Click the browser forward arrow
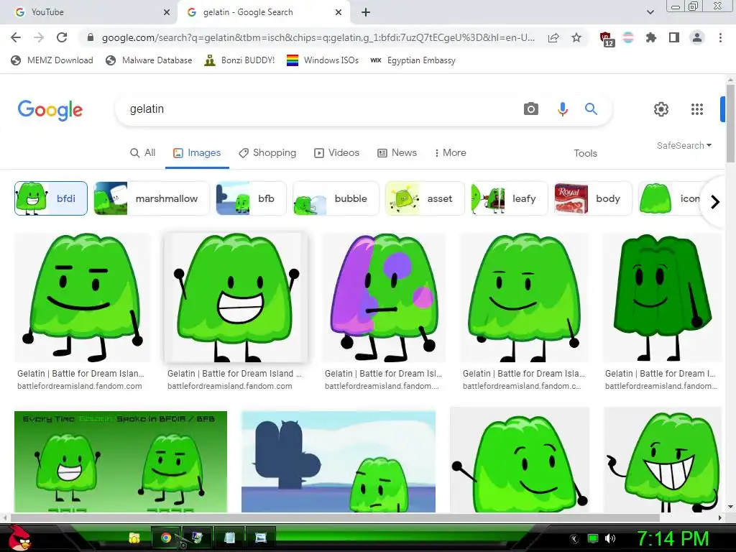Screen dimensions: 736x552 pos(39,37)
